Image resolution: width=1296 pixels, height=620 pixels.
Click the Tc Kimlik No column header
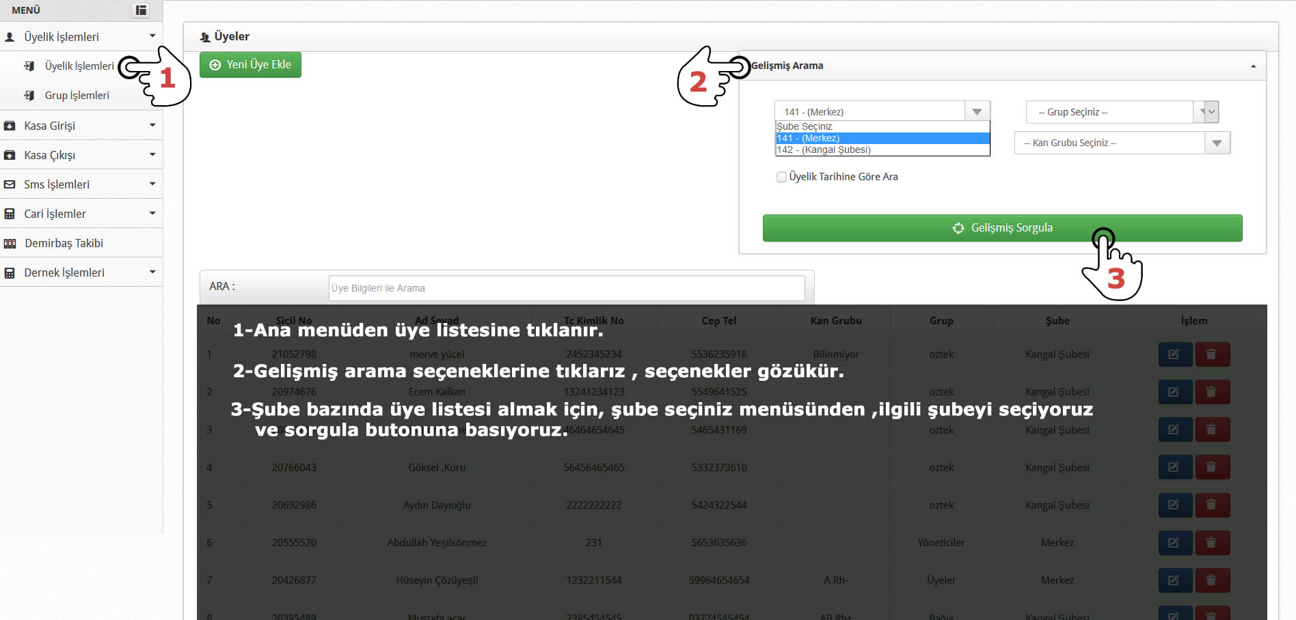pyautogui.click(x=593, y=321)
